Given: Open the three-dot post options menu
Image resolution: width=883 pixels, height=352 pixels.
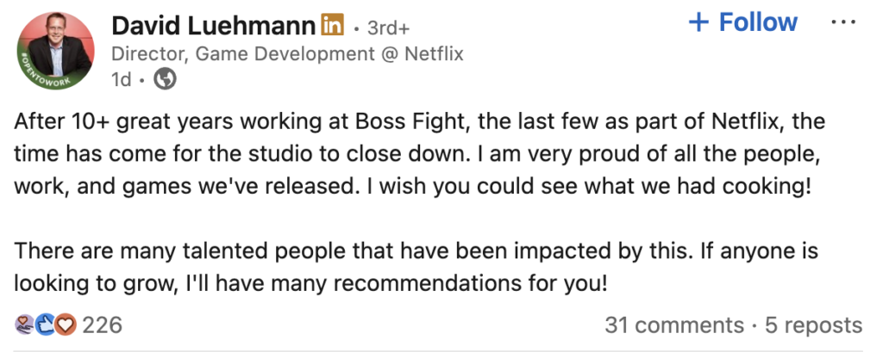Looking at the screenshot, I should pyautogui.click(x=842, y=23).
